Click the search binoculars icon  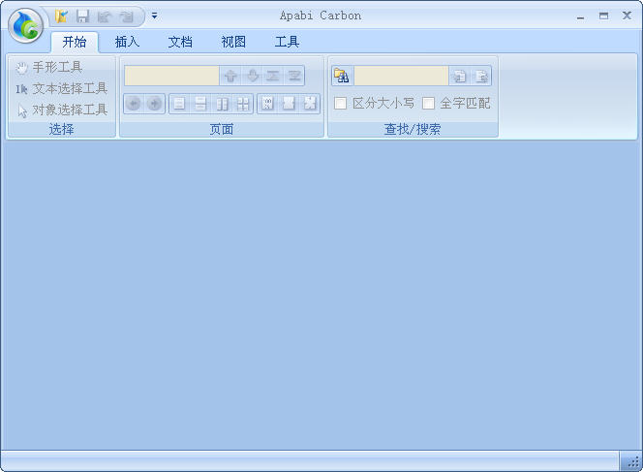click(x=341, y=76)
